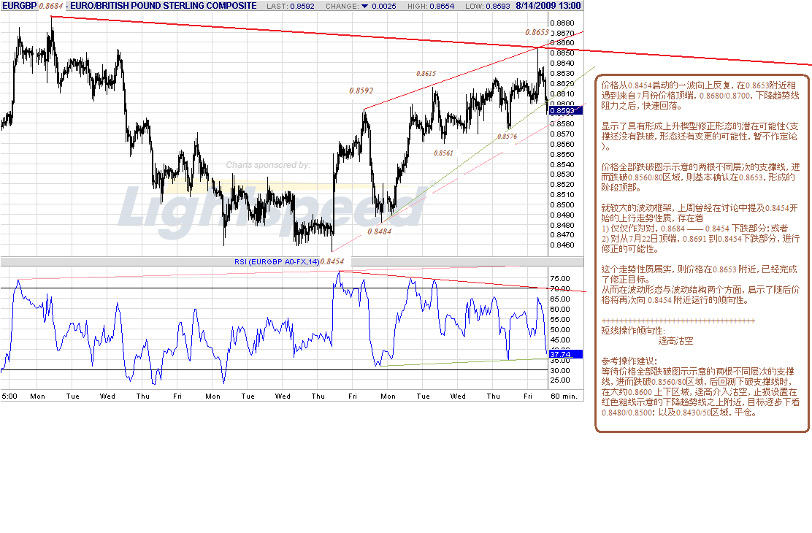Screen dimensions: 812x533
Task: Click 0.8650 on the price axis
Action: point(562,53)
